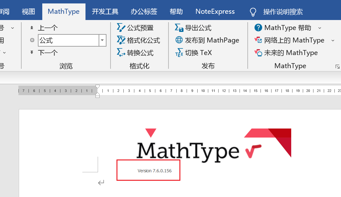The image size is (341, 197).
Task: Click the 格式化公式 button label
Action: click(143, 40)
